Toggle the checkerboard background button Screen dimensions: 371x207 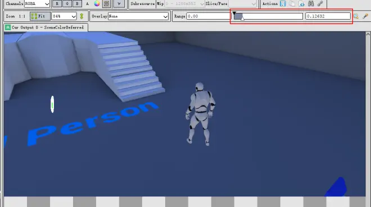(x=106, y=3)
